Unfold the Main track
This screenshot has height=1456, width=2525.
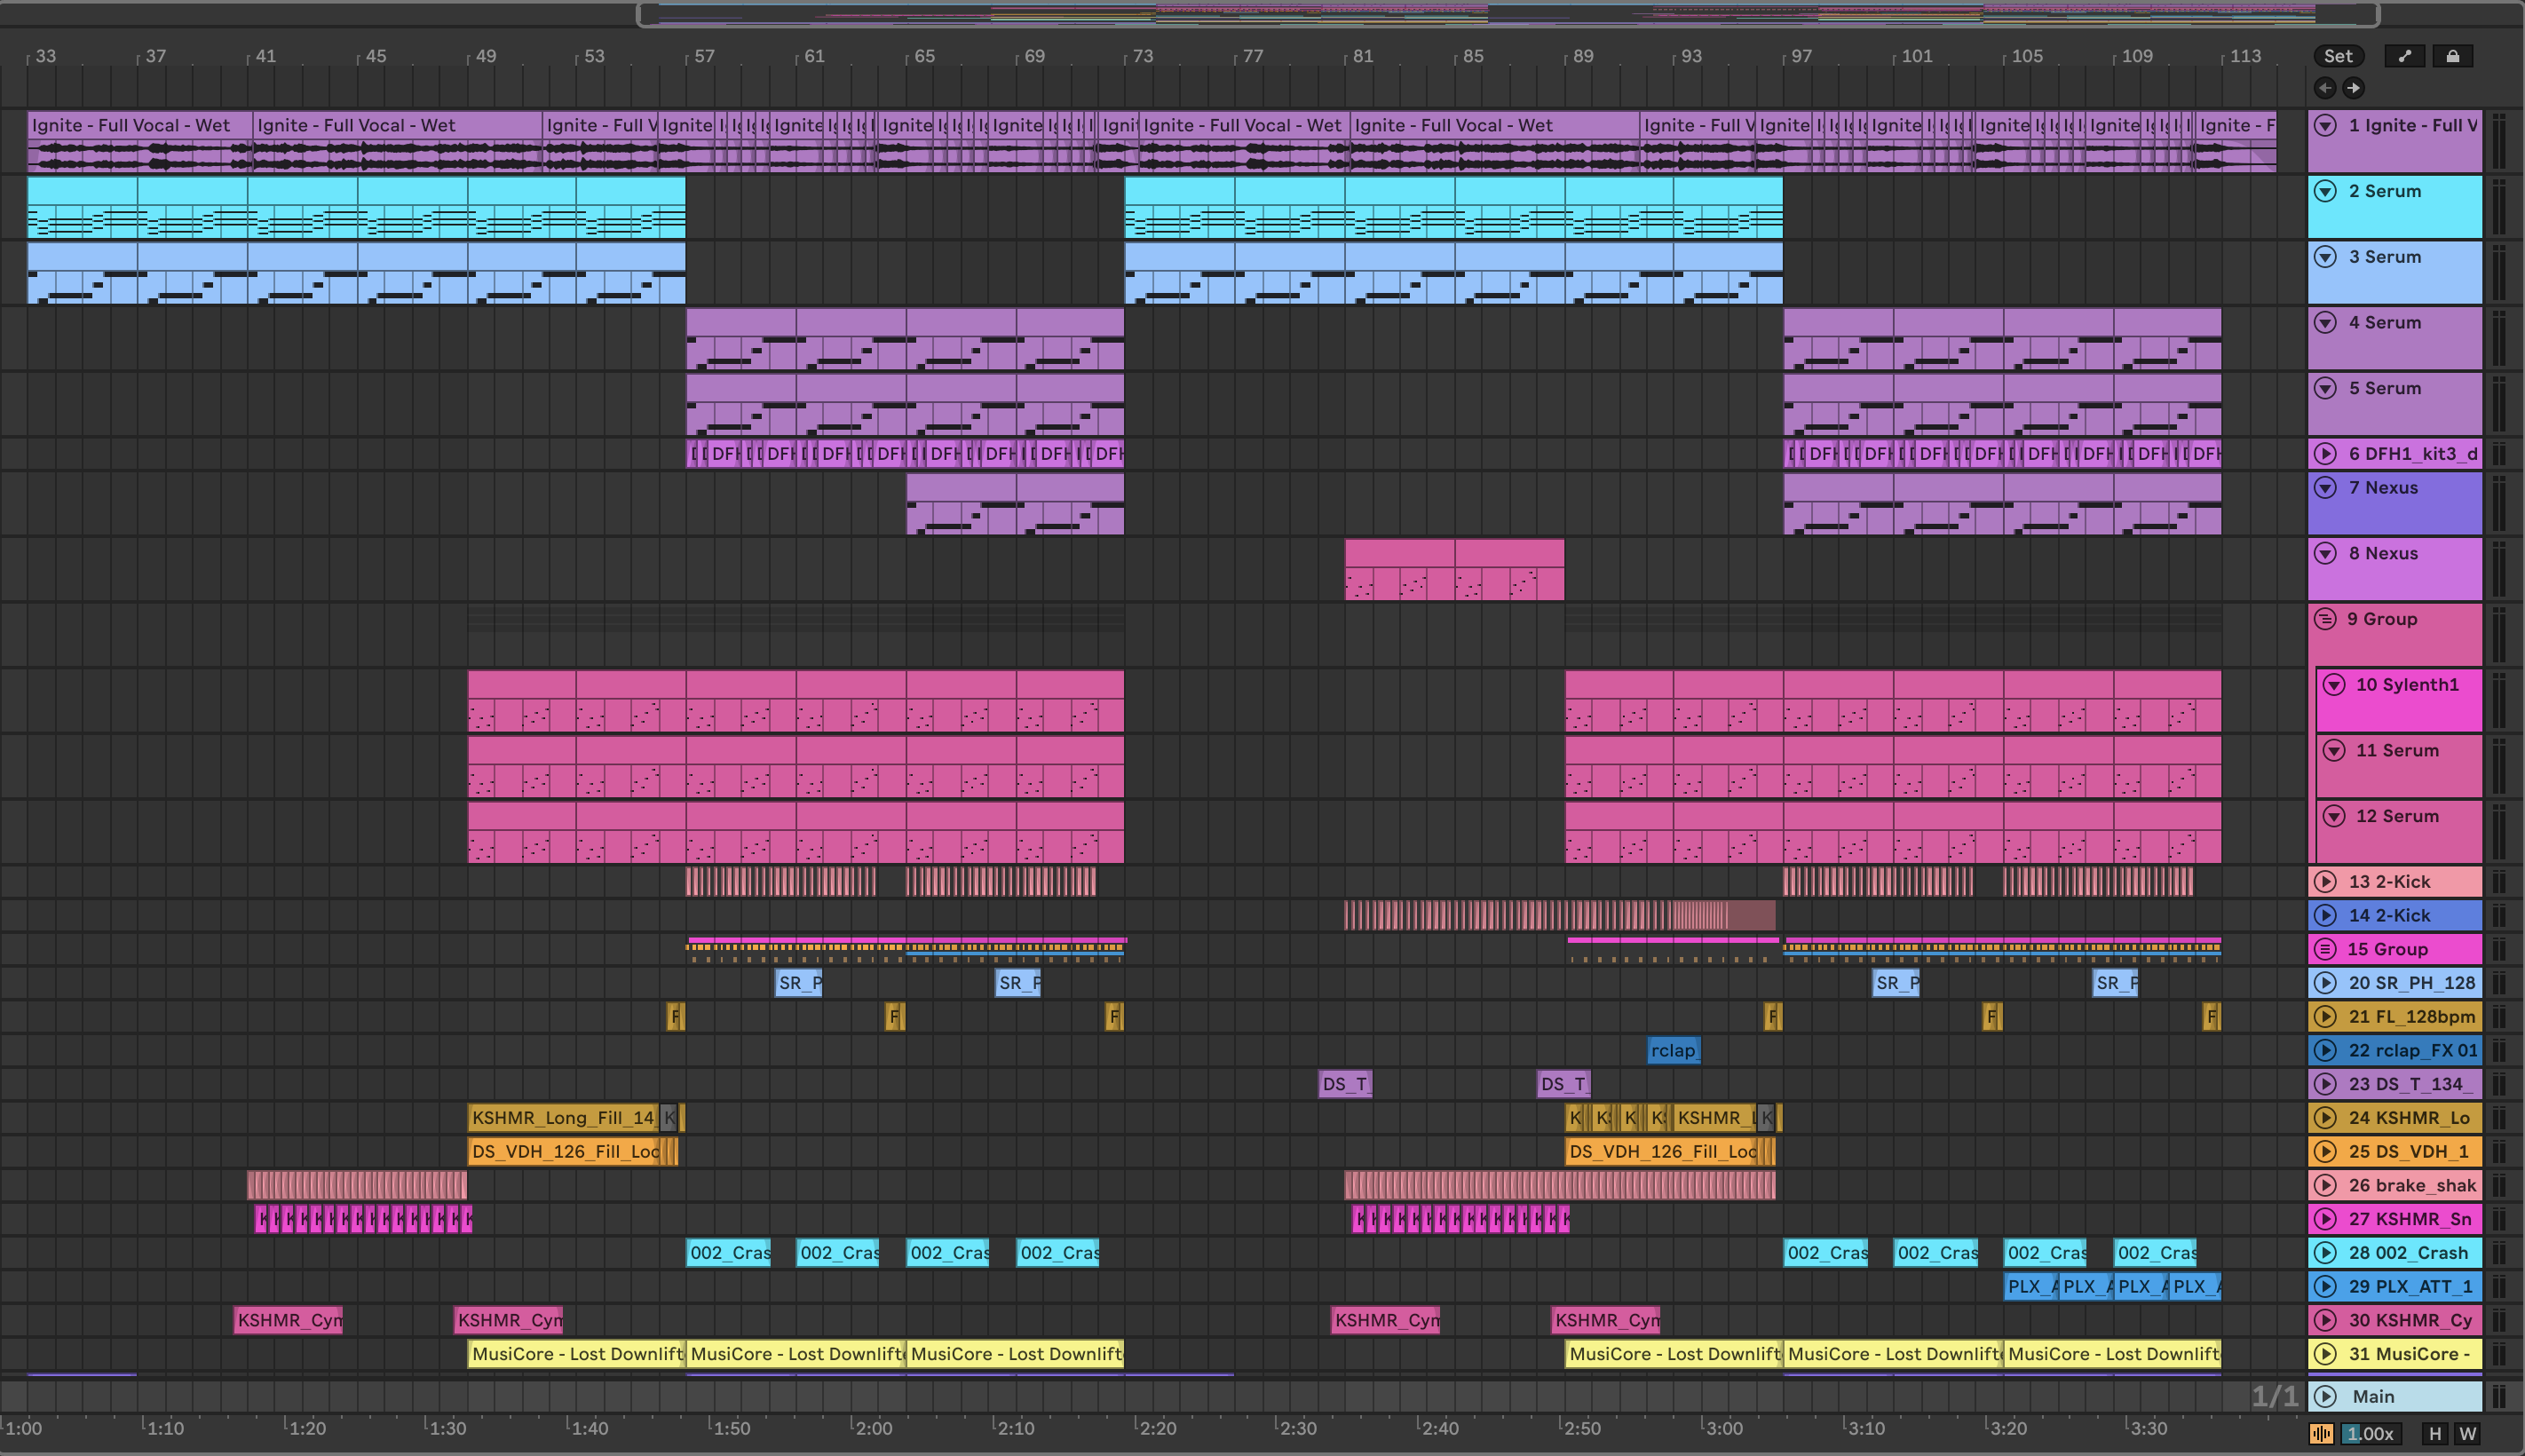tap(2326, 1397)
